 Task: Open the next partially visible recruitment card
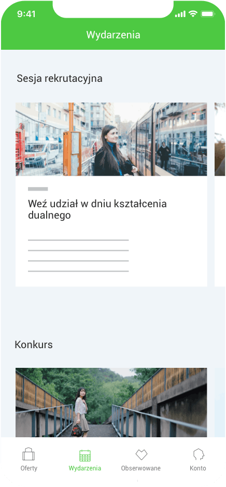220,194
